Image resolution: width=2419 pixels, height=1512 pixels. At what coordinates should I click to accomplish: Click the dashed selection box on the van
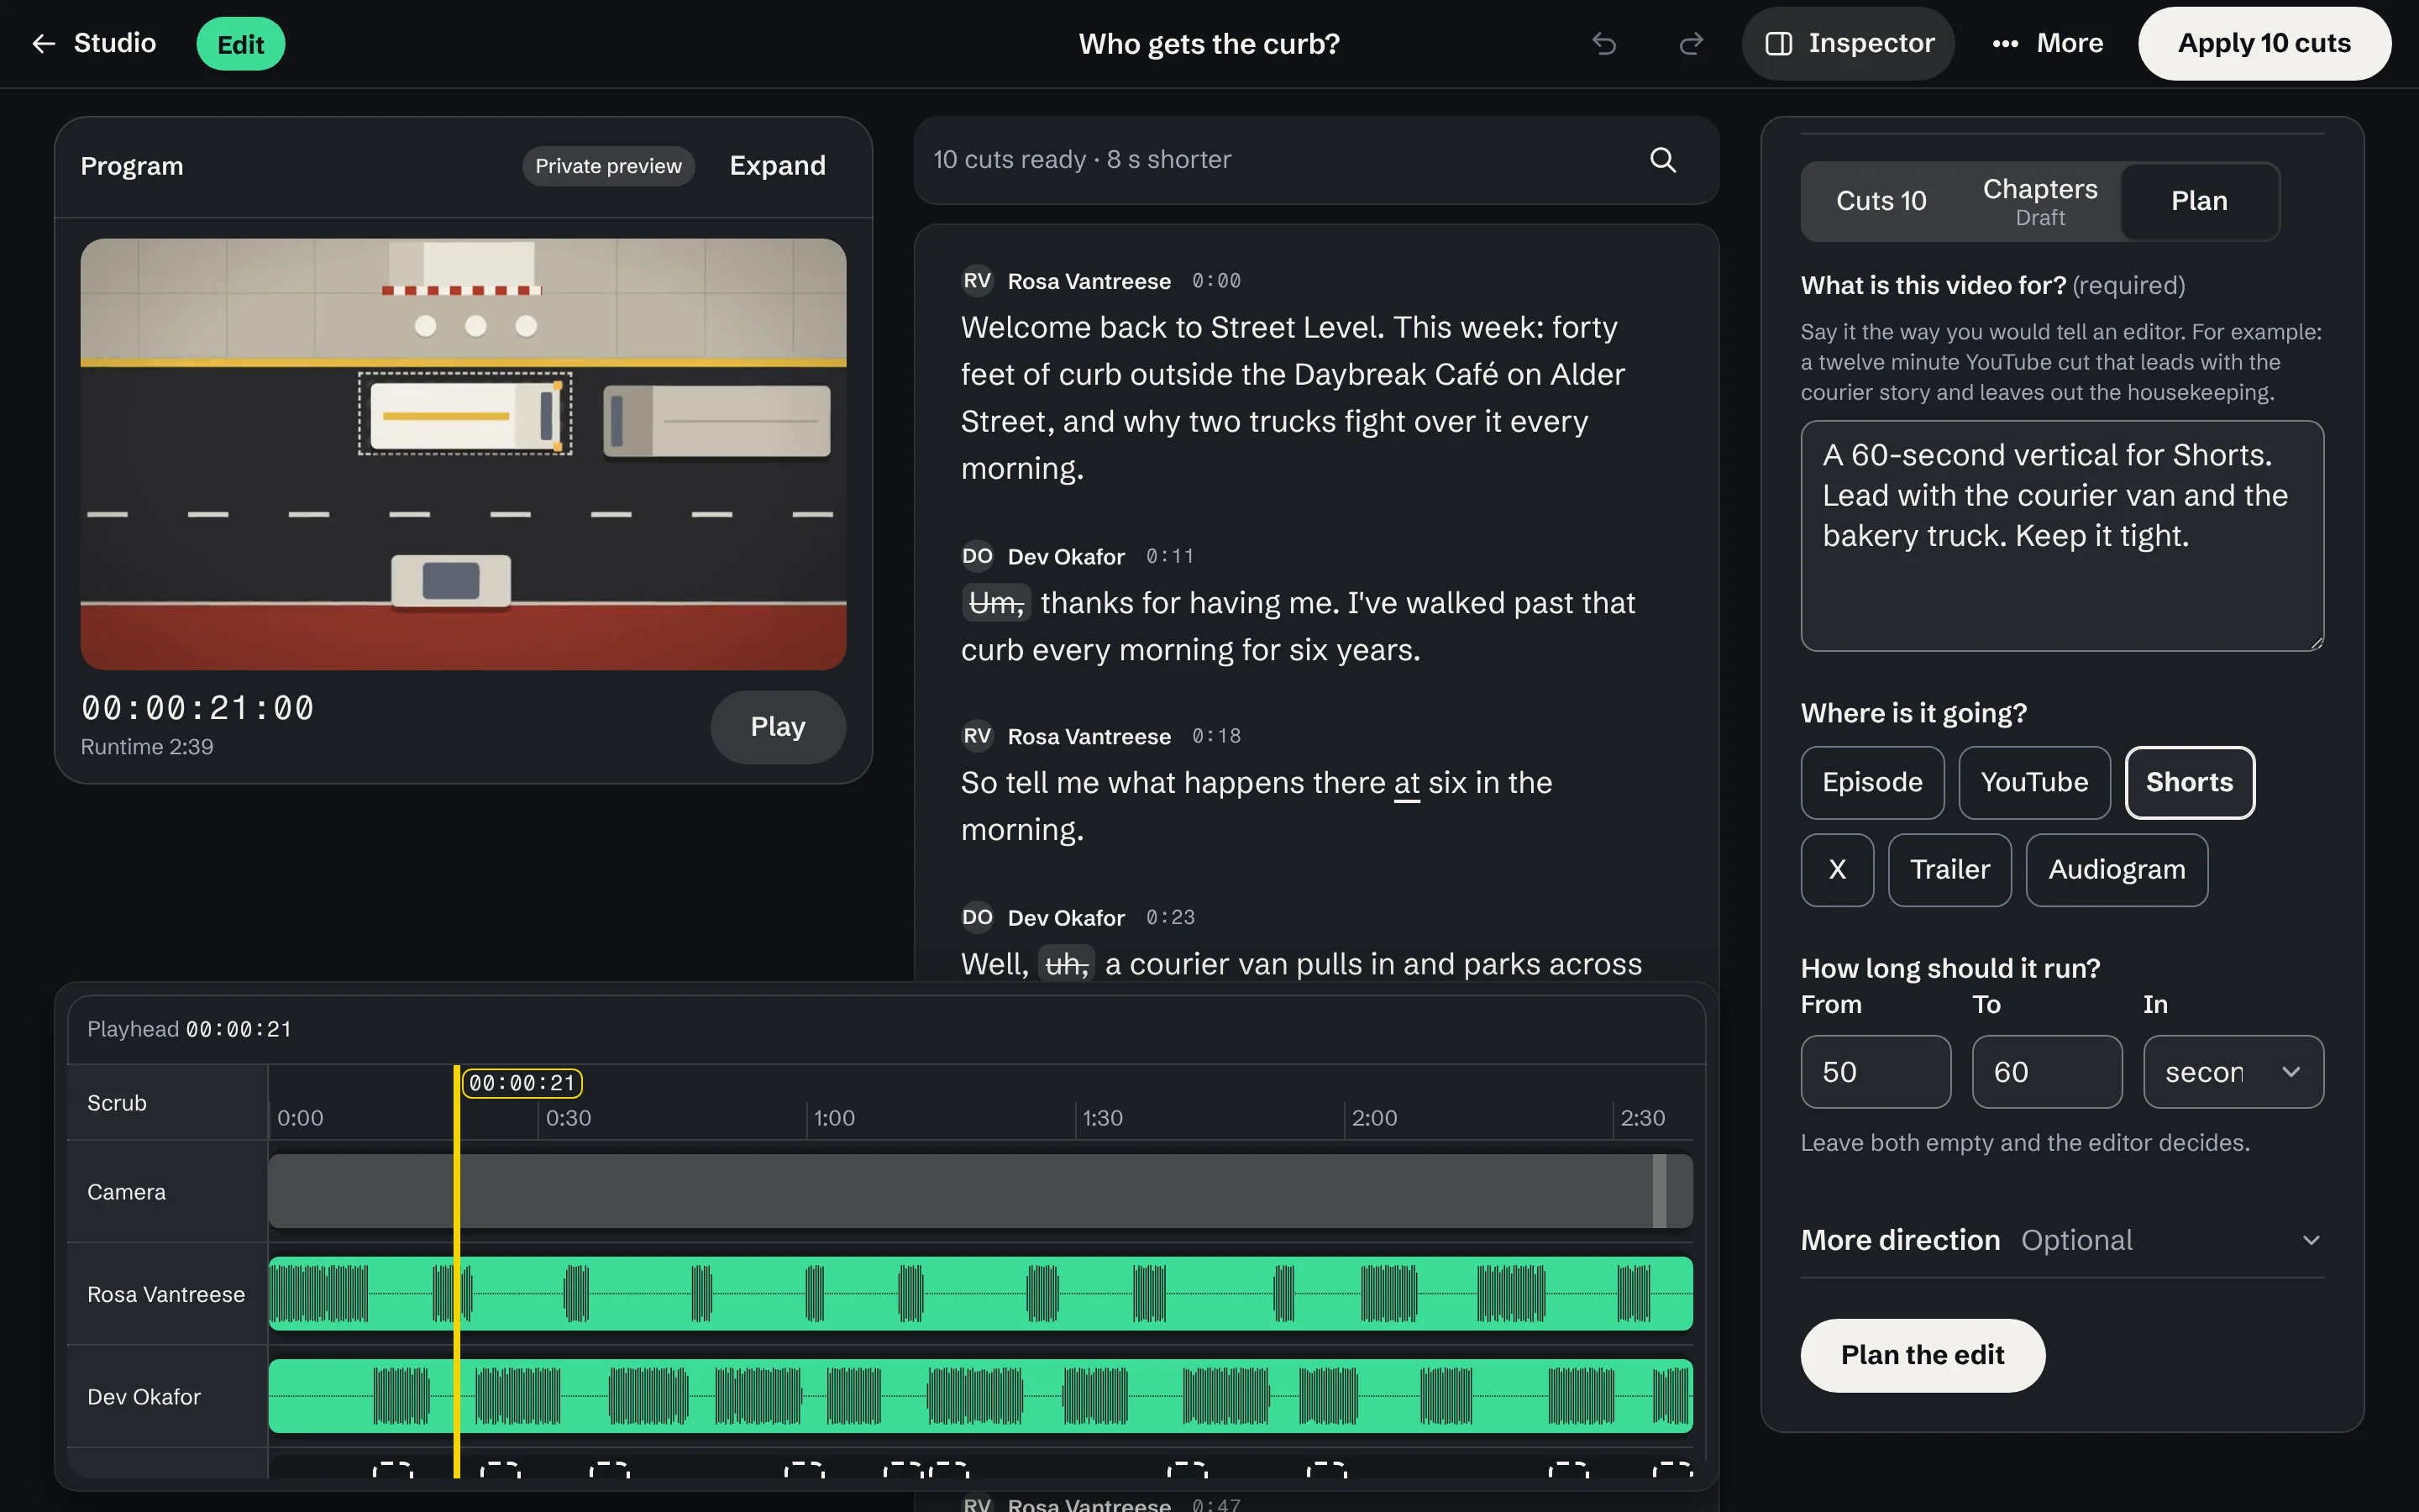[464, 414]
